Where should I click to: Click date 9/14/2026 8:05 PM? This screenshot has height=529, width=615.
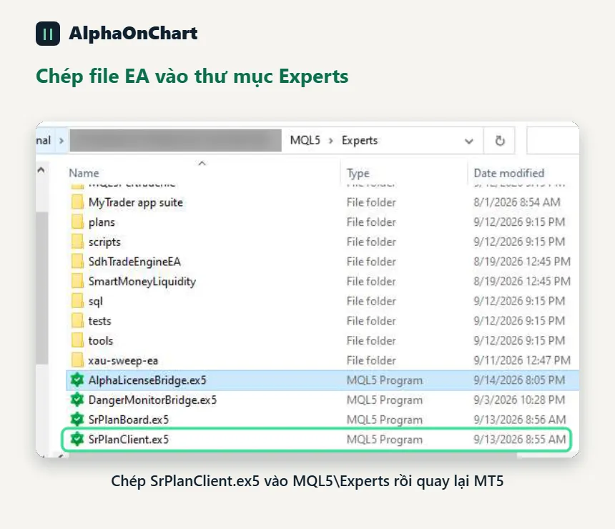pyautogui.click(x=519, y=380)
